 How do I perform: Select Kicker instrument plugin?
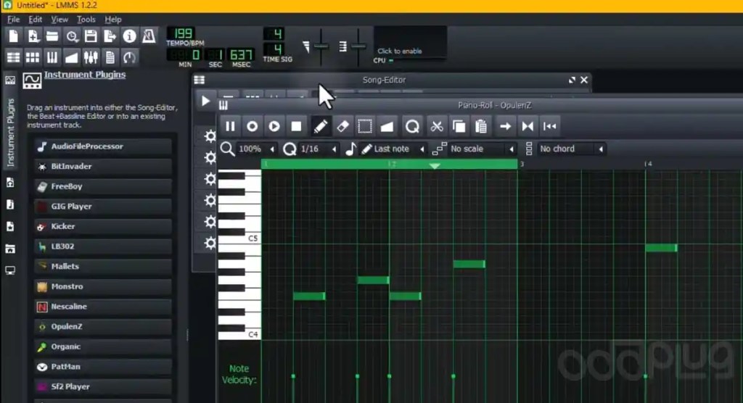point(103,226)
